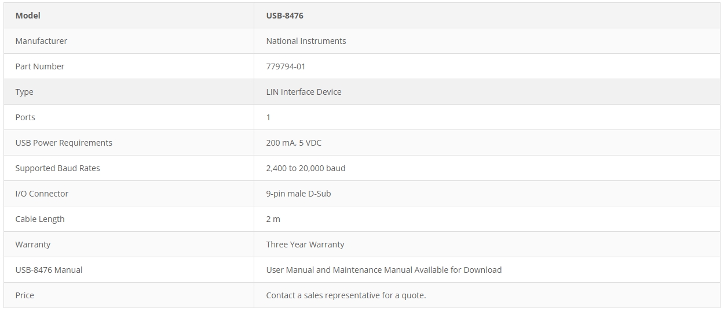Select the LIN Interface Device text
This screenshot has width=724, height=311.
304,92
